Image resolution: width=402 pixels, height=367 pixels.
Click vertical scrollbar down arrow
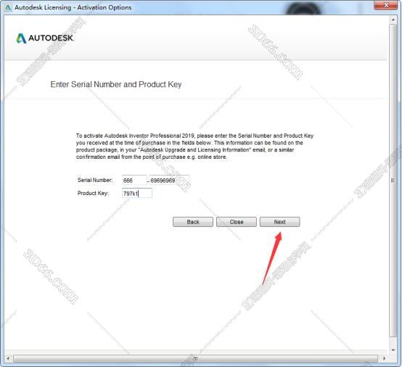coord(393,350)
